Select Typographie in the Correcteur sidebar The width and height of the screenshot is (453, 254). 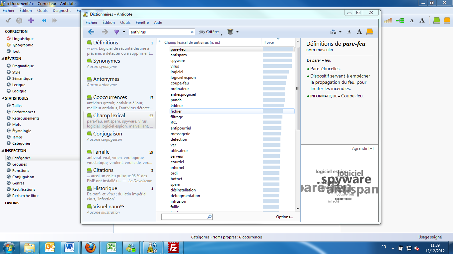coord(23,45)
